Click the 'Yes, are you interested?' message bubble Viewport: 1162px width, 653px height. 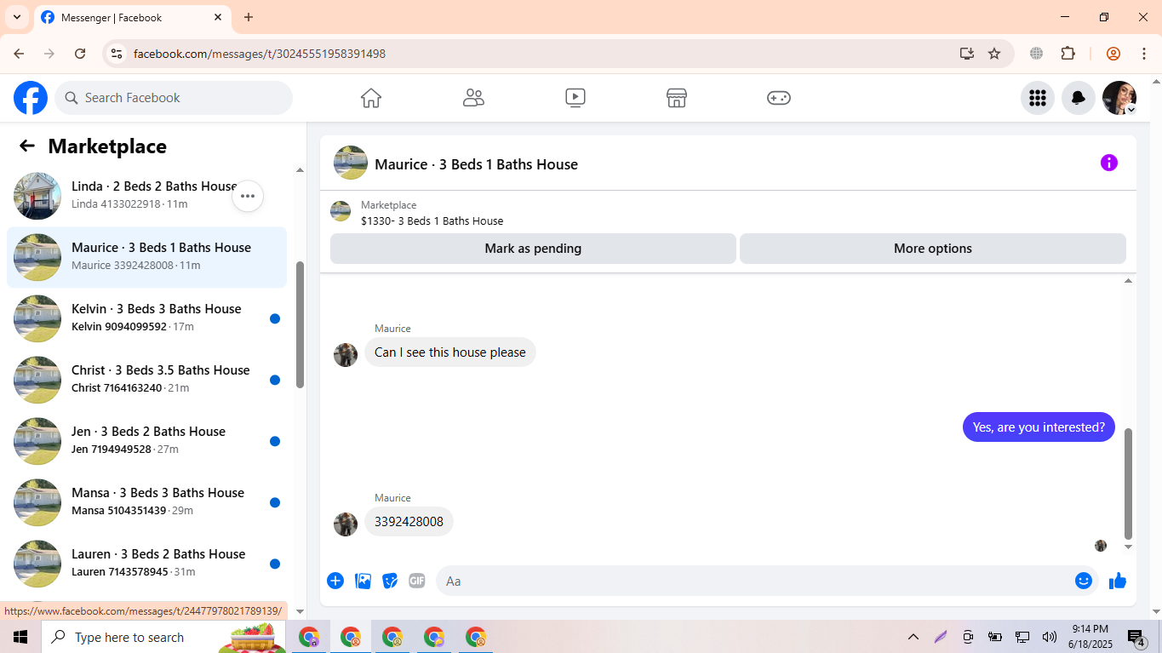tap(1039, 427)
